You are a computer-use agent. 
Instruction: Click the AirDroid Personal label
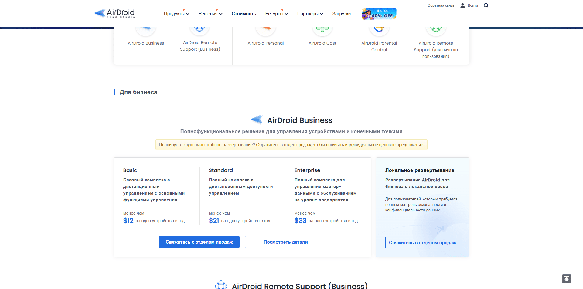[x=266, y=43]
